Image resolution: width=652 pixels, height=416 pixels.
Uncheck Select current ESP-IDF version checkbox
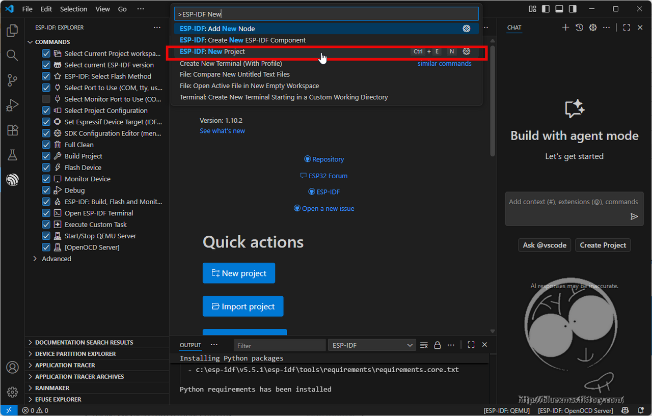pyautogui.click(x=46, y=65)
